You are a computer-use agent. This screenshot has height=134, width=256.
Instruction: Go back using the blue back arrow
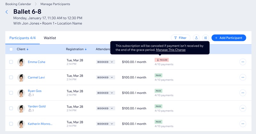point(7,12)
